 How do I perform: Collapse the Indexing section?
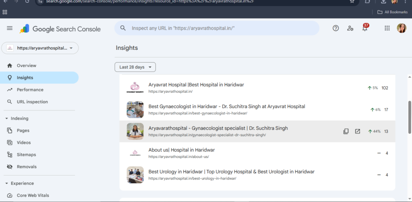(7, 118)
